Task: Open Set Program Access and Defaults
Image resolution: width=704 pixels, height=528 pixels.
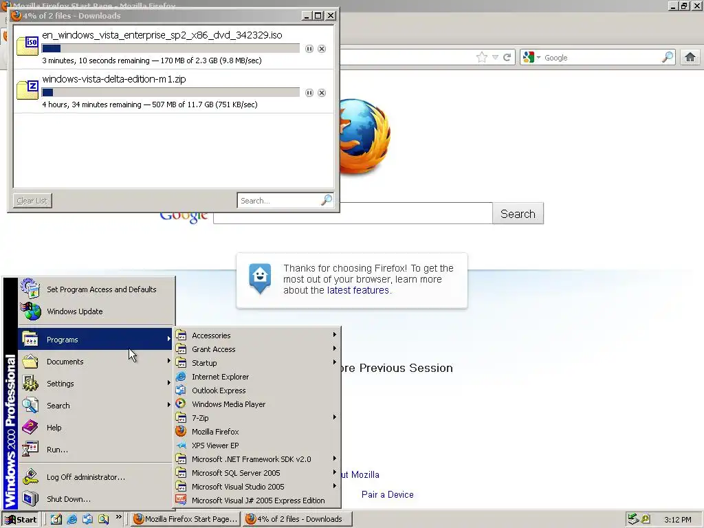Action: pyautogui.click(x=96, y=289)
